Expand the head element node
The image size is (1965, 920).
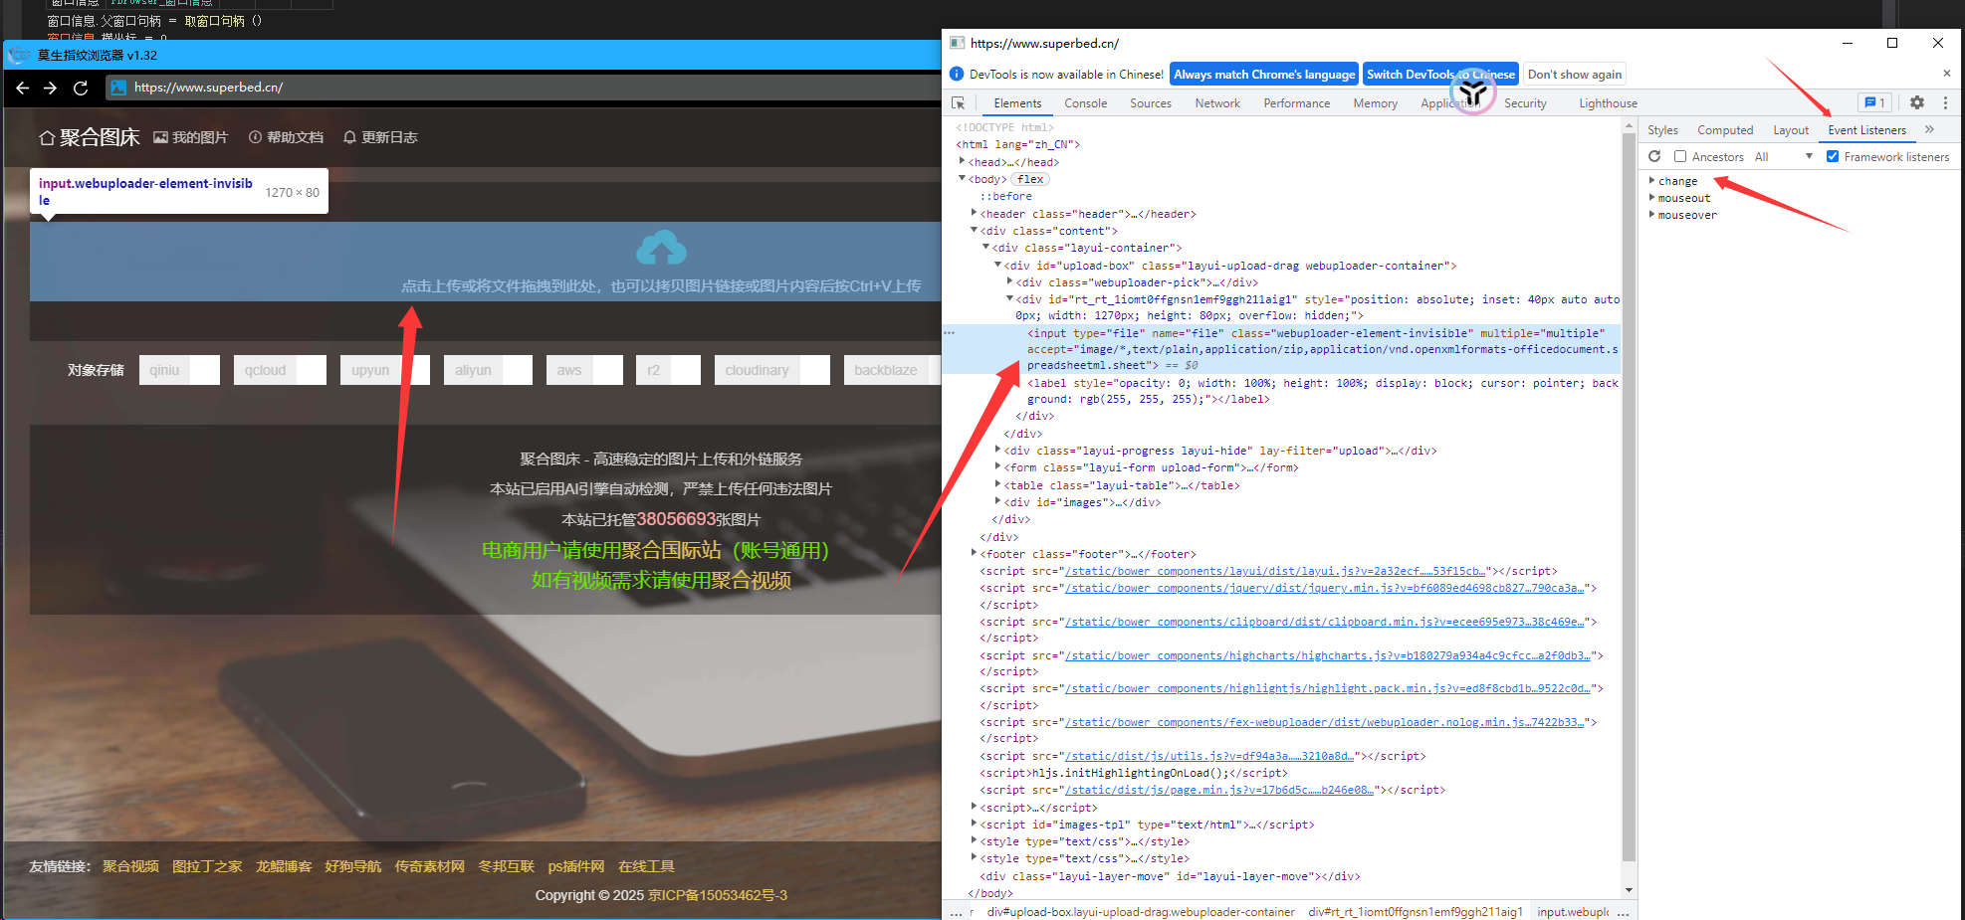coord(962,161)
